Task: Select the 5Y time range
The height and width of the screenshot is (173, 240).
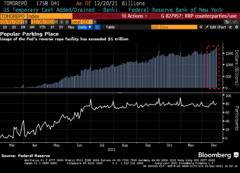Action: 61,27
